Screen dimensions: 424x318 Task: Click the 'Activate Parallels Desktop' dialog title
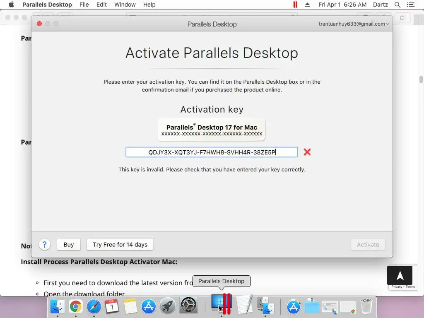(x=212, y=53)
